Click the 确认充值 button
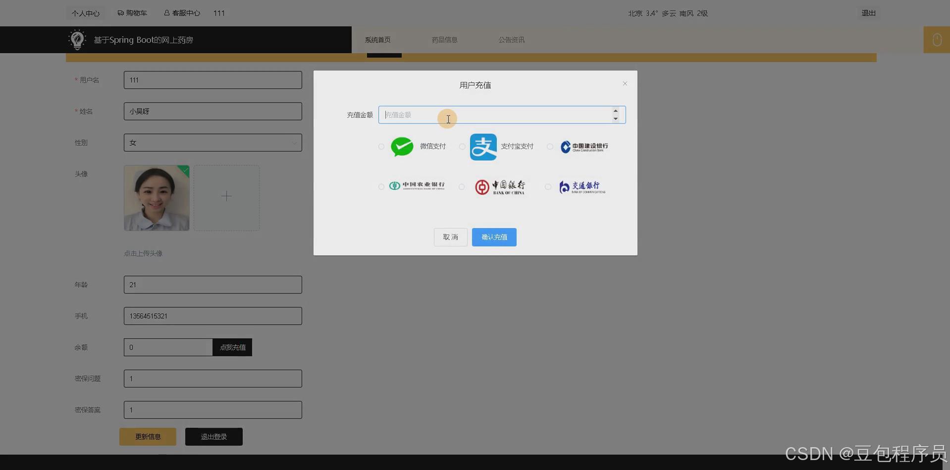 click(494, 237)
